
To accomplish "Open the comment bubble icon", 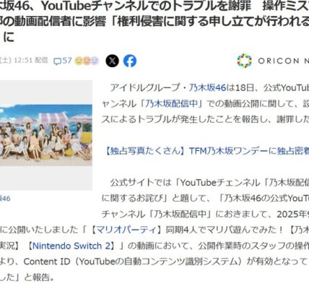I will tap(57, 61).
